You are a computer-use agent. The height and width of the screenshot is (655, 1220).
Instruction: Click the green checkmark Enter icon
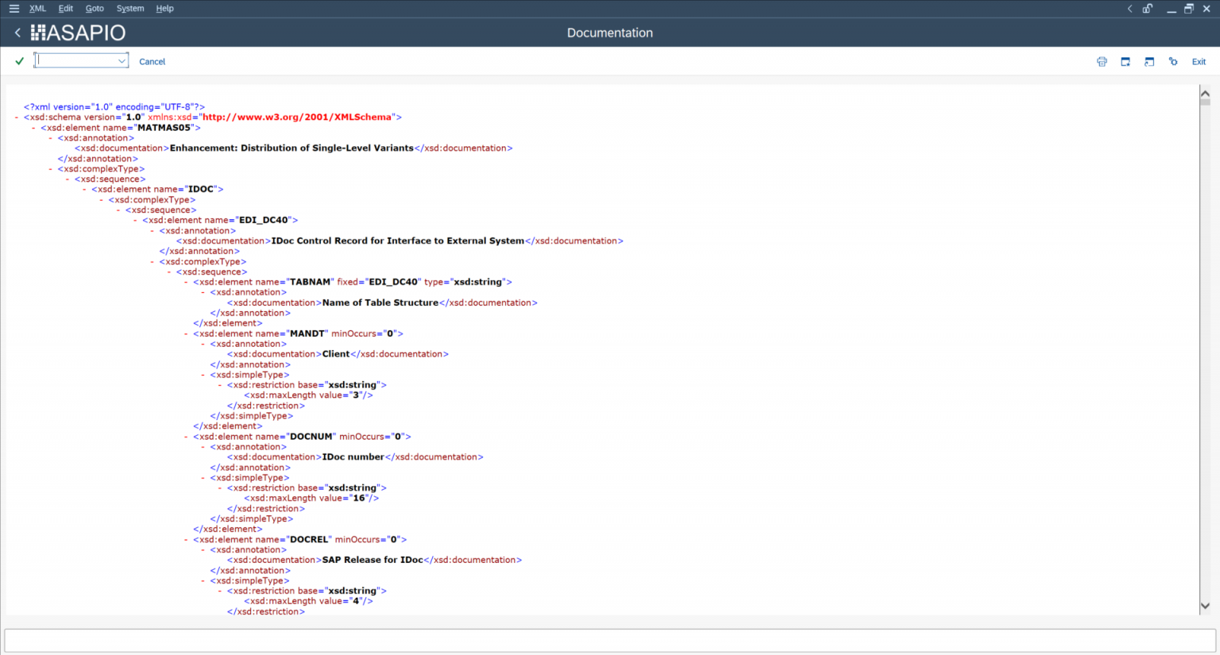[20, 61]
